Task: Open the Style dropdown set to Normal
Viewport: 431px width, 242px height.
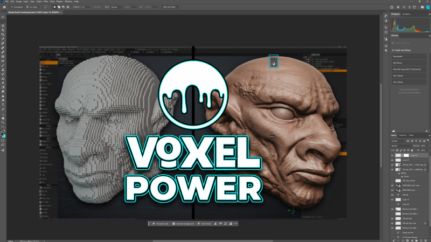Action: coord(116,7)
